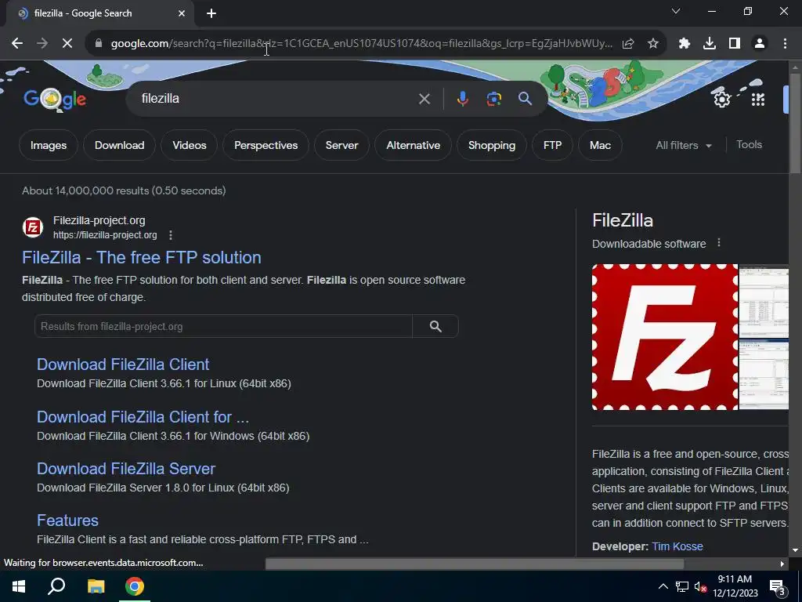The image size is (802, 602).
Task: Open the three-dot menu next to Downloadable software
Action: pyautogui.click(x=719, y=243)
